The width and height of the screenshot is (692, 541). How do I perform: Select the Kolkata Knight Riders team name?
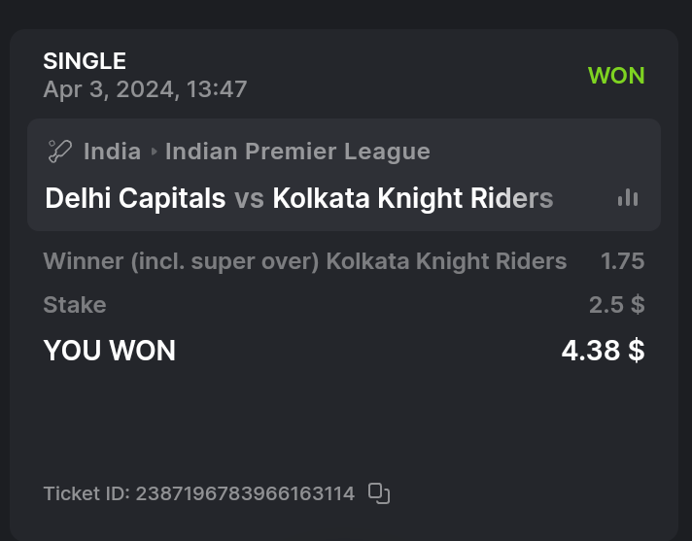413,198
